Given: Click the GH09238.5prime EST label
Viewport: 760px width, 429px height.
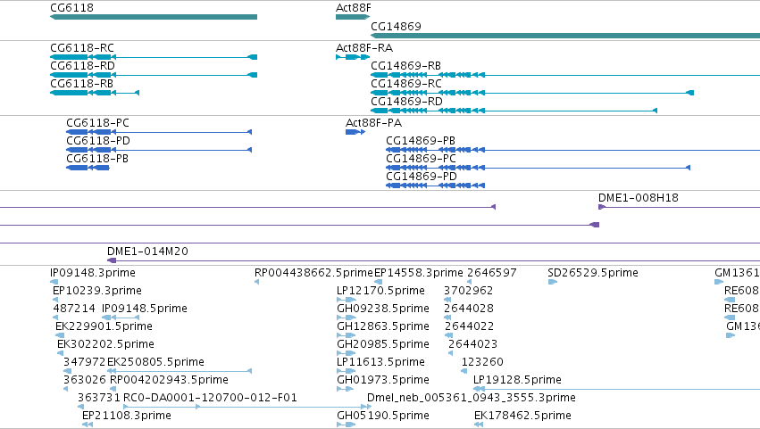Looking at the screenshot, I should coord(383,309).
